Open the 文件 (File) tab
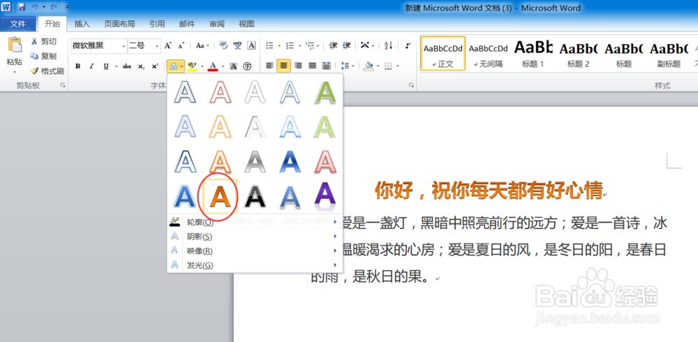The image size is (698, 342). 18,24
